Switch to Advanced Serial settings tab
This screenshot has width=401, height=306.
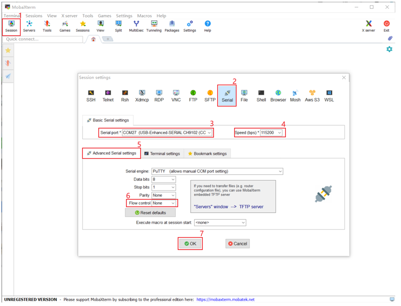click(112, 153)
